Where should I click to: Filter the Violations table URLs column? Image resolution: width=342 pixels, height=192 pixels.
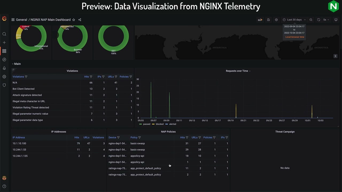(x=116, y=77)
